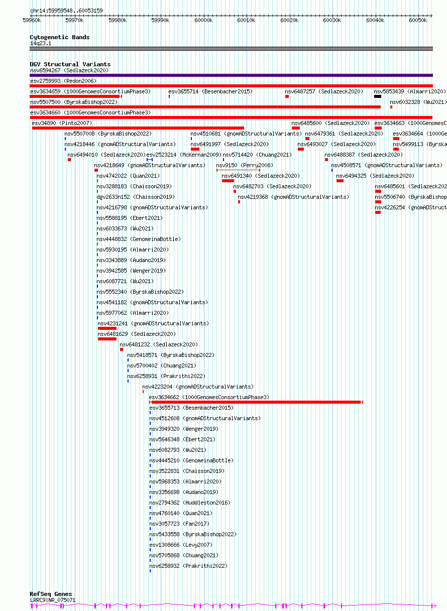Open variant esv3634660 label

(x=90, y=112)
